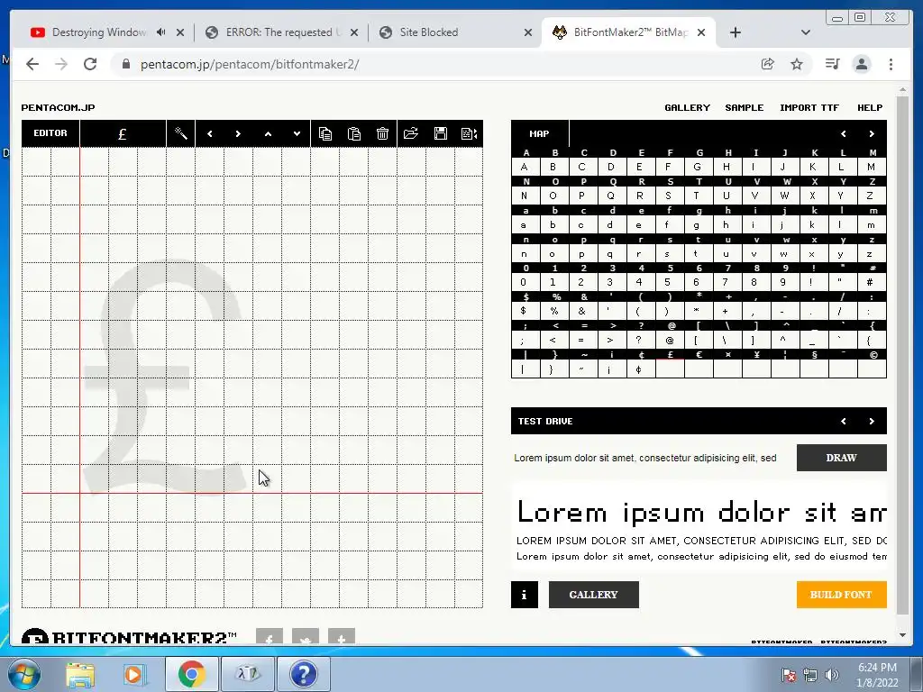This screenshot has height=692, width=923.
Task: Copy the current glyph
Action: [x=324, y=133]
